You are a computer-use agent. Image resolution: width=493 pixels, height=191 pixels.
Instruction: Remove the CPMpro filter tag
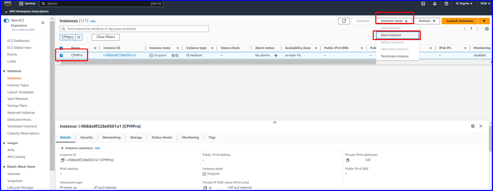click(79, 37)
